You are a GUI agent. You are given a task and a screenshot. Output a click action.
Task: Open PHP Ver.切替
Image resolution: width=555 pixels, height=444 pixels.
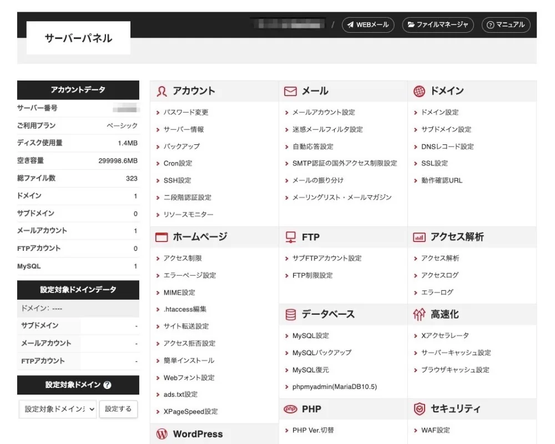(313, 430)
